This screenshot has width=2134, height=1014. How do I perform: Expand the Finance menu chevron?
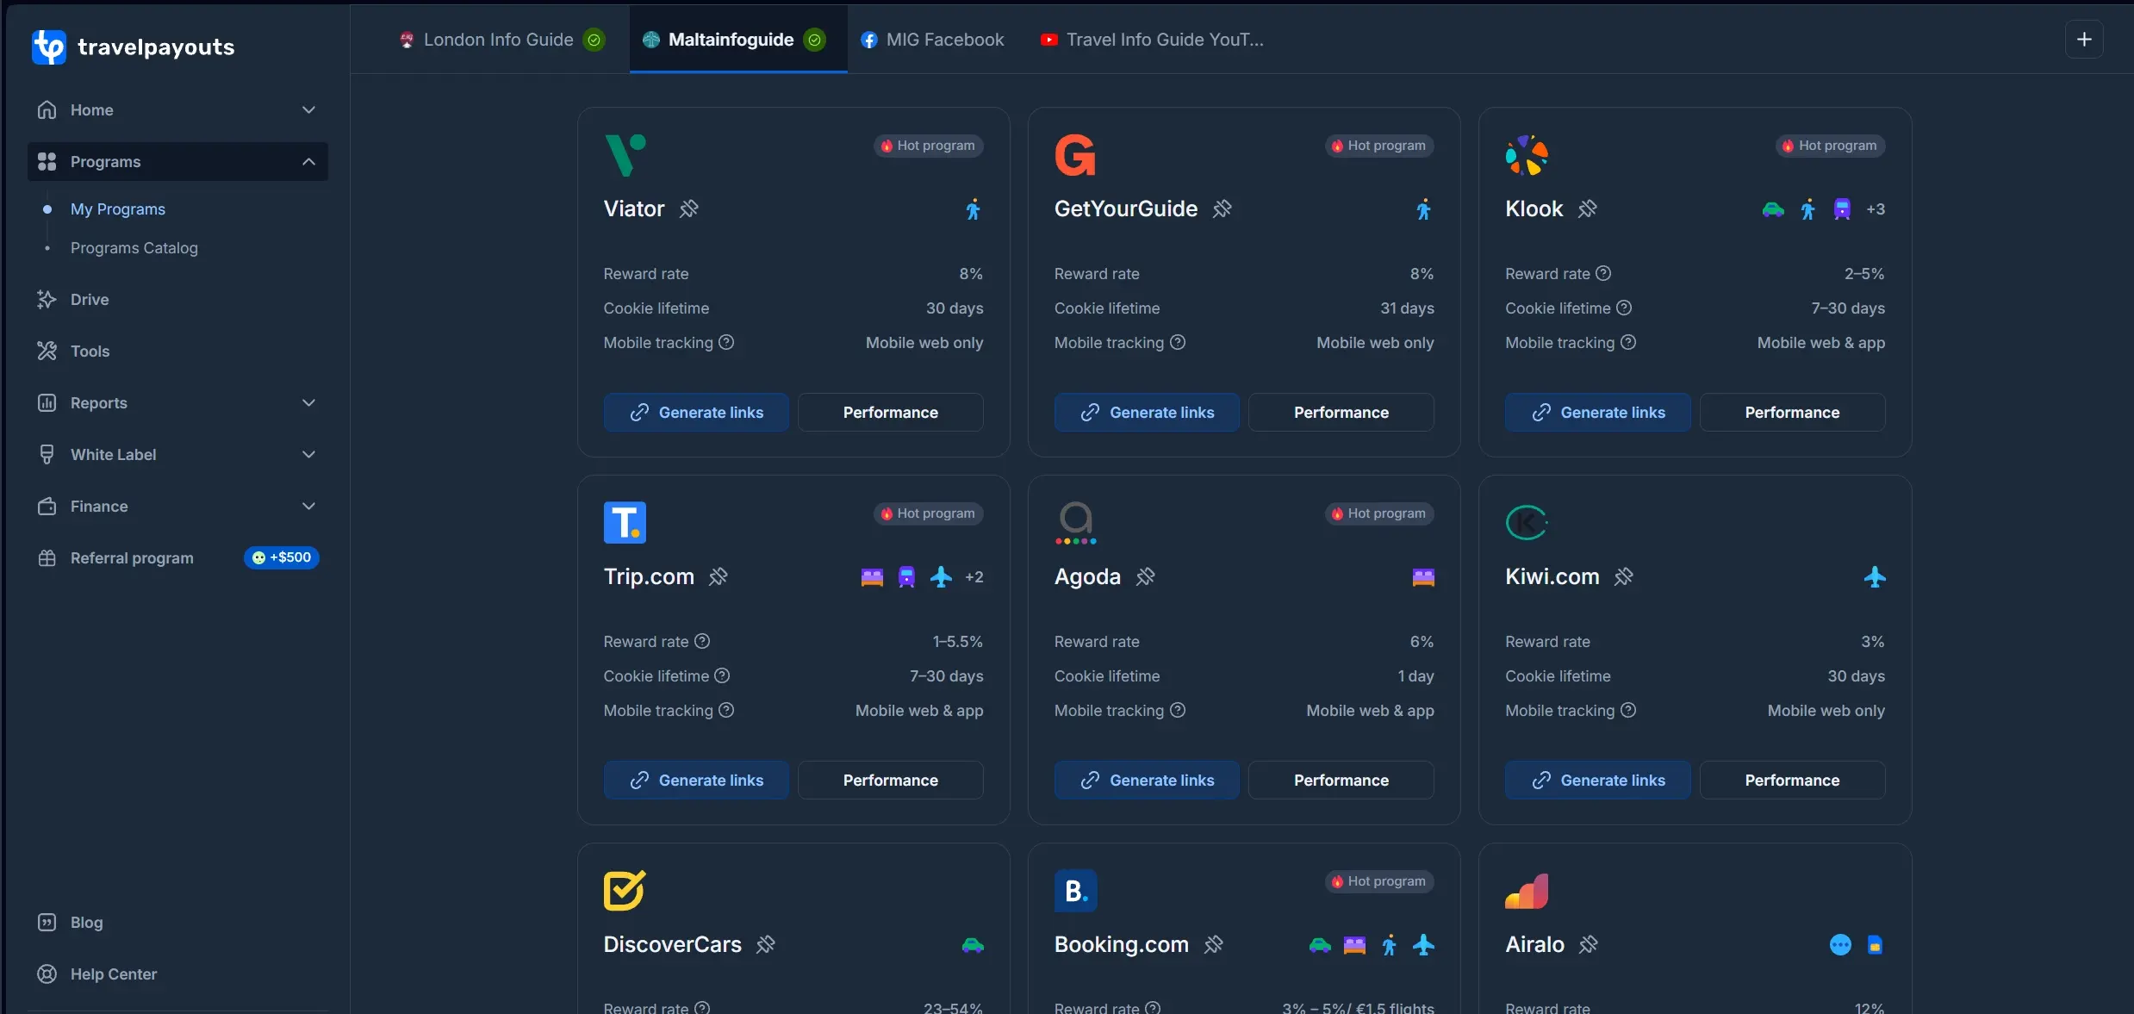click(308, 507)
